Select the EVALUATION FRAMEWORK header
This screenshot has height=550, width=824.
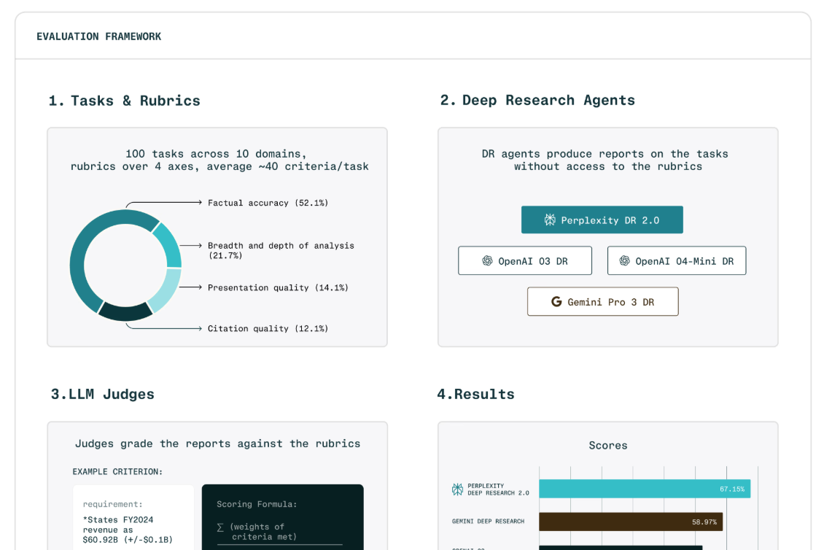(x=99, y=36)
